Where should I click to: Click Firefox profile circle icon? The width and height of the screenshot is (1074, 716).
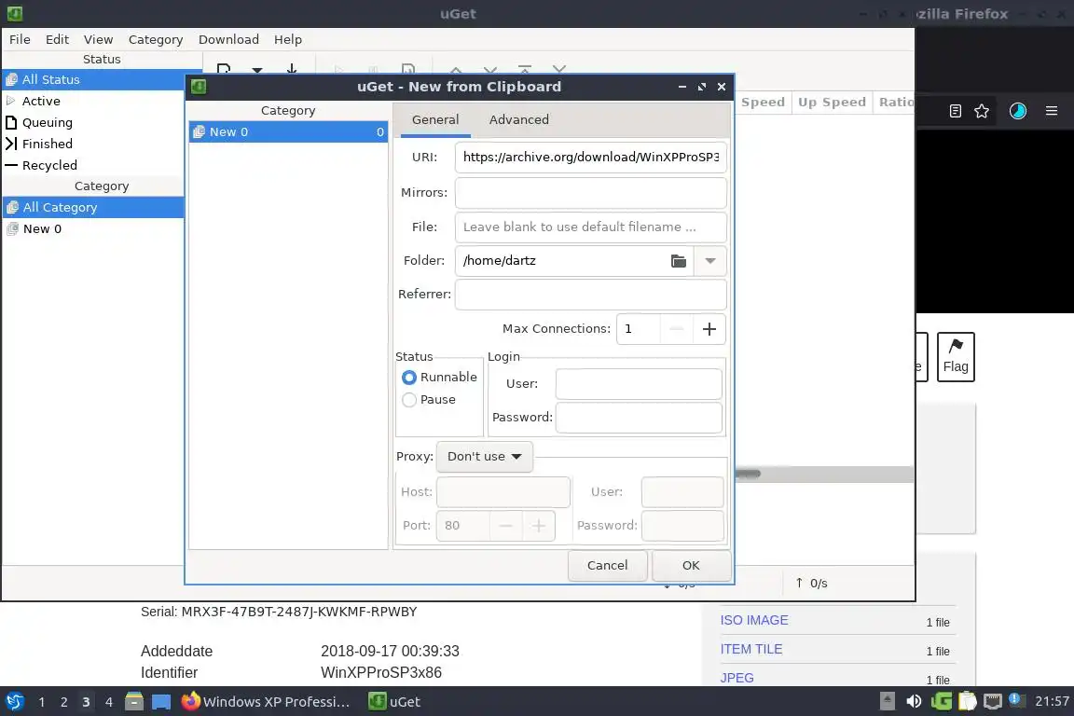1018,111
